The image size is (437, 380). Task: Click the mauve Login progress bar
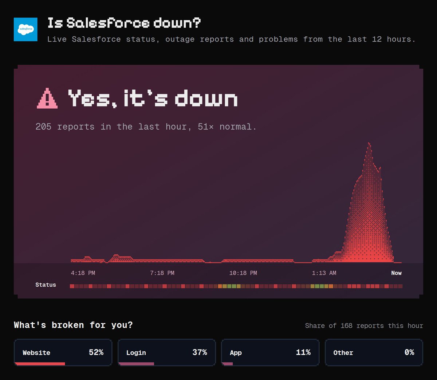tap(137, 364)
